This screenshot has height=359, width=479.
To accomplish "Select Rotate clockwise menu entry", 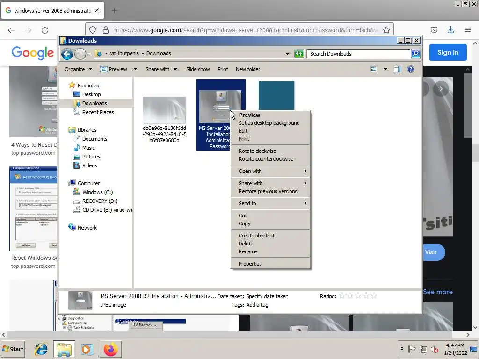I will pos(270,151).
